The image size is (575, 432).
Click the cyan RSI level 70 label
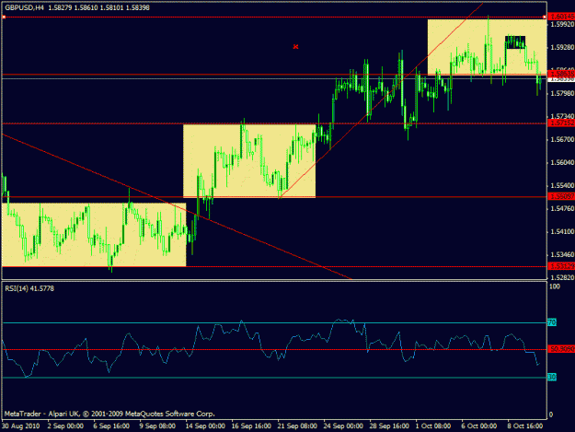(x=552, y=322)
